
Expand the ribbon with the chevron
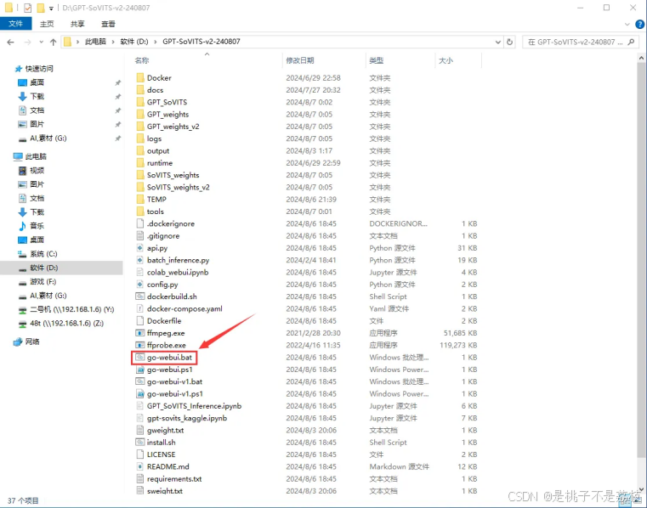point(627,24)
